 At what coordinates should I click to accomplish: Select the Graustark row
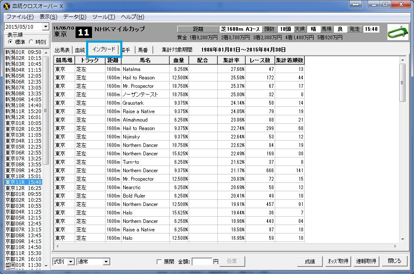pos(179,103)
